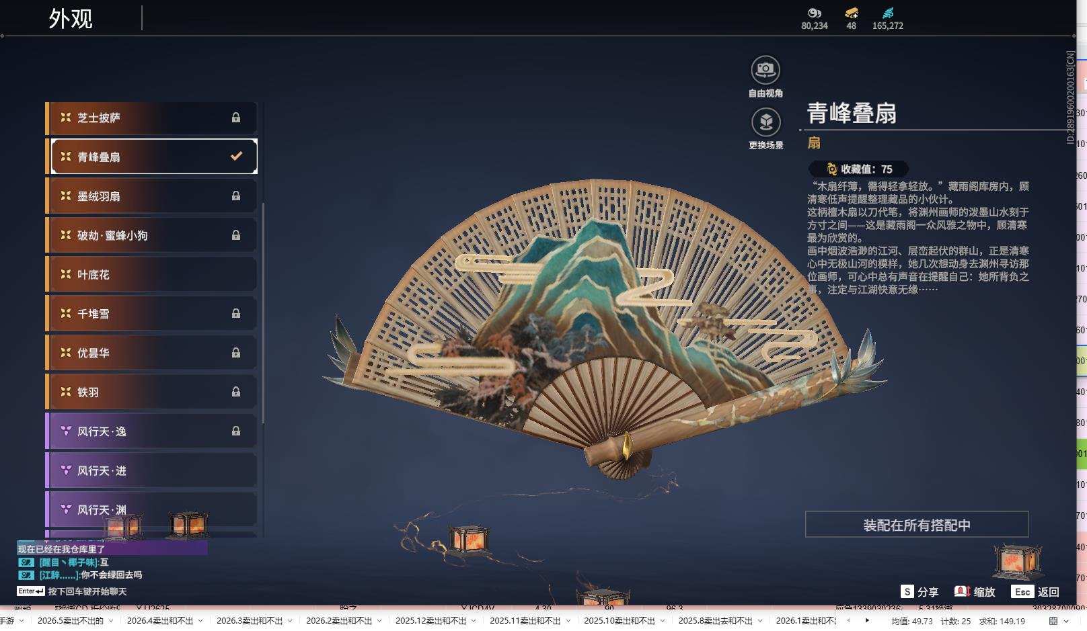The width and height of the screenshot is (1087, 631).
Task: Open dropdown arrow on 2026.5卖出不出的 tab
Action: pos(111,620)
